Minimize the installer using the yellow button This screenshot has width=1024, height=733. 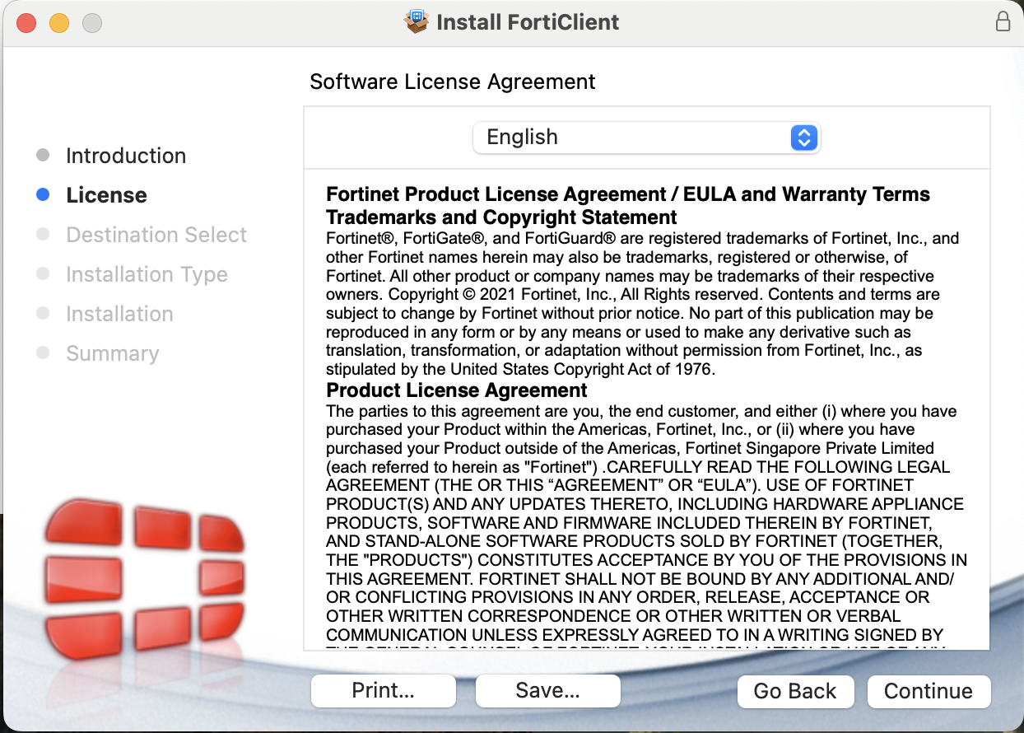click(59, 22)
